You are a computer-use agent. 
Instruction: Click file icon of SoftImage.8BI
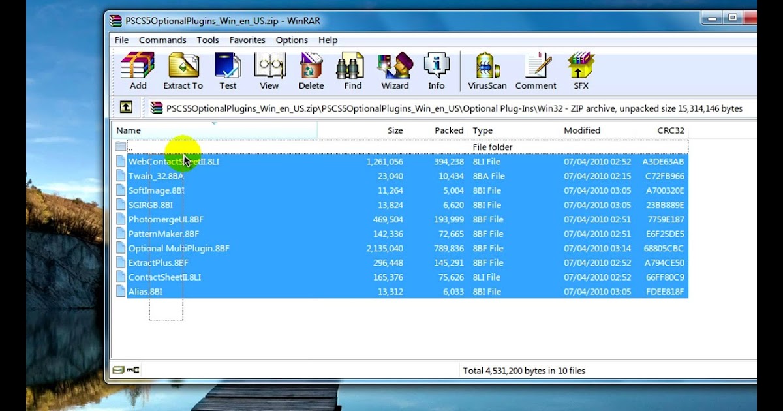(x=121, y=190)
